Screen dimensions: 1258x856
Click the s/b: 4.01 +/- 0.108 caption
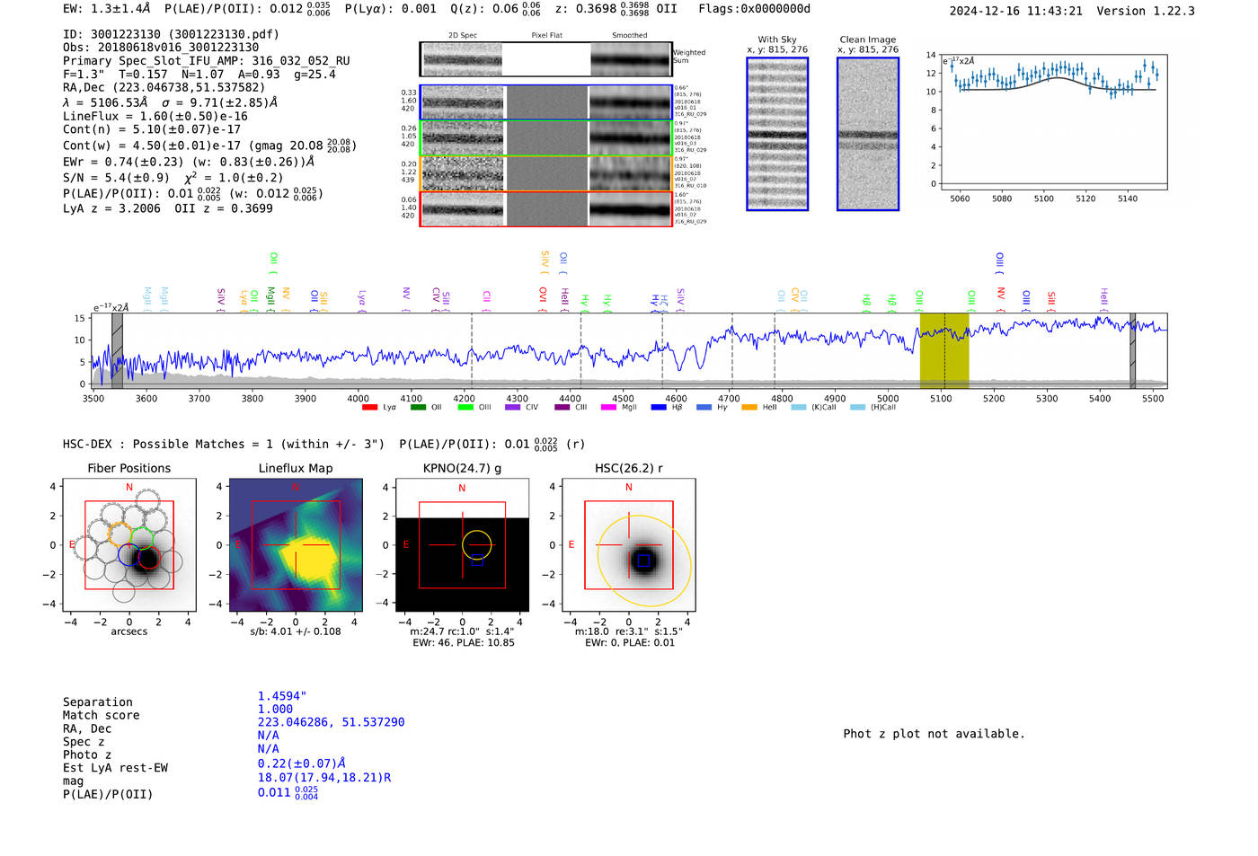click(296, 631)
